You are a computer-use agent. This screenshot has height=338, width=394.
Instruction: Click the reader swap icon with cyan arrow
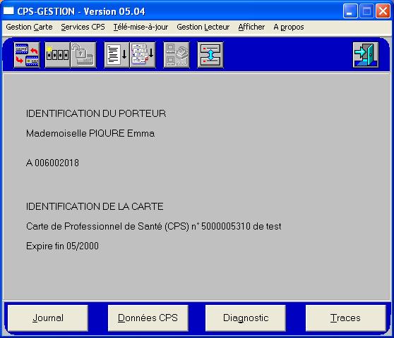pyautogui.click(x=210, y=55)
